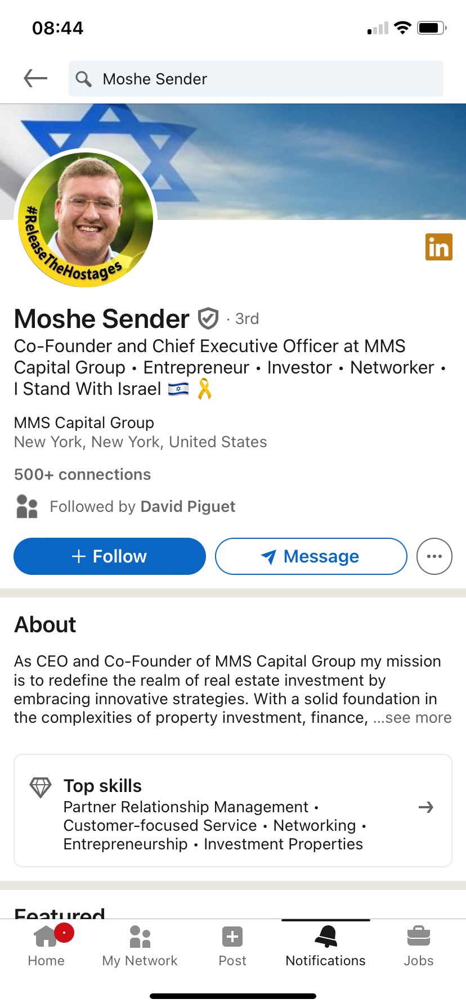
Task: Open Top skills with the arrow
Action: tap(426, 807)
